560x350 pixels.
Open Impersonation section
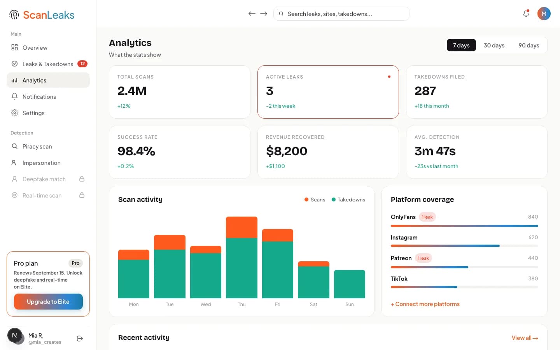coord(48,163)
